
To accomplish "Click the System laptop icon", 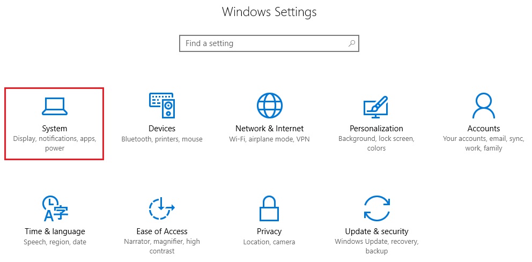I will (54, 106).
